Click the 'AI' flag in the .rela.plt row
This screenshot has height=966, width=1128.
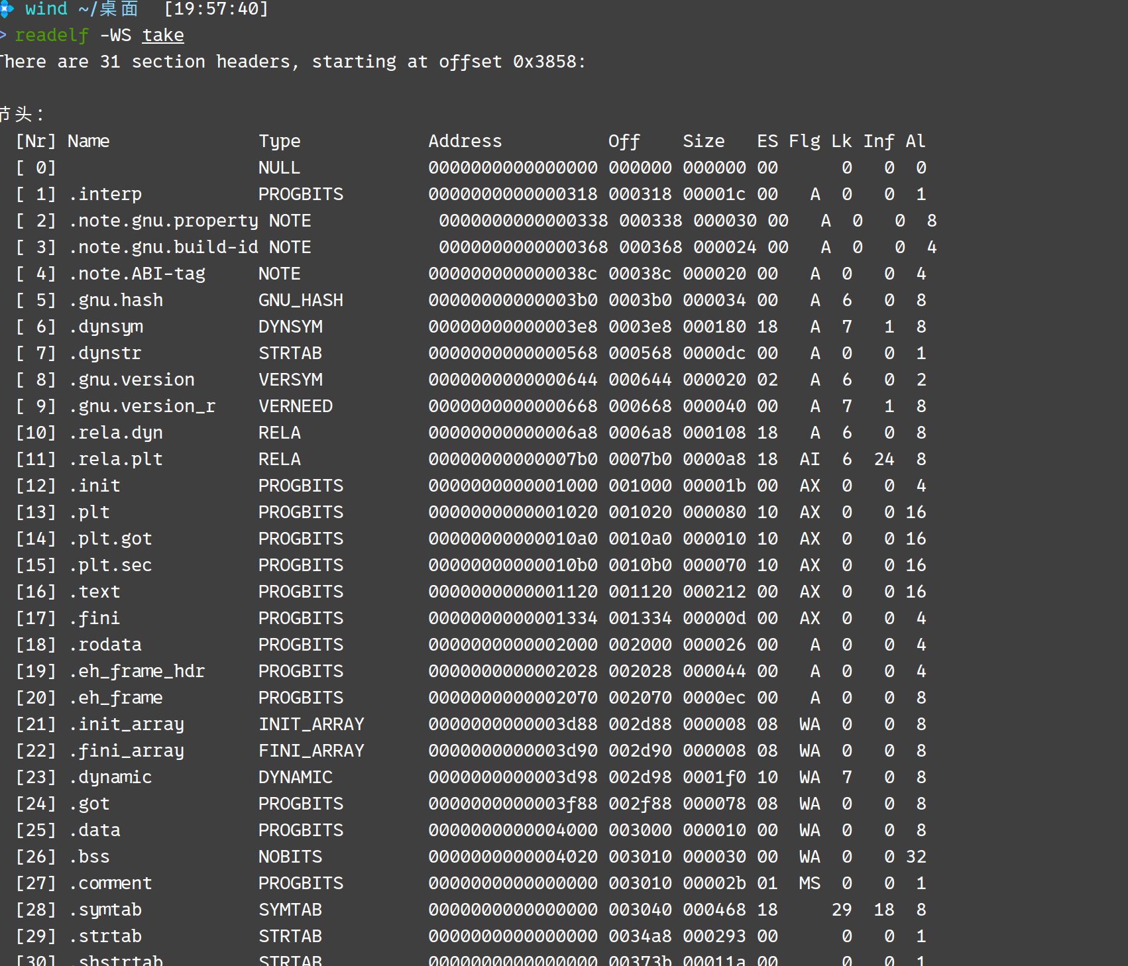click(809, 459)
